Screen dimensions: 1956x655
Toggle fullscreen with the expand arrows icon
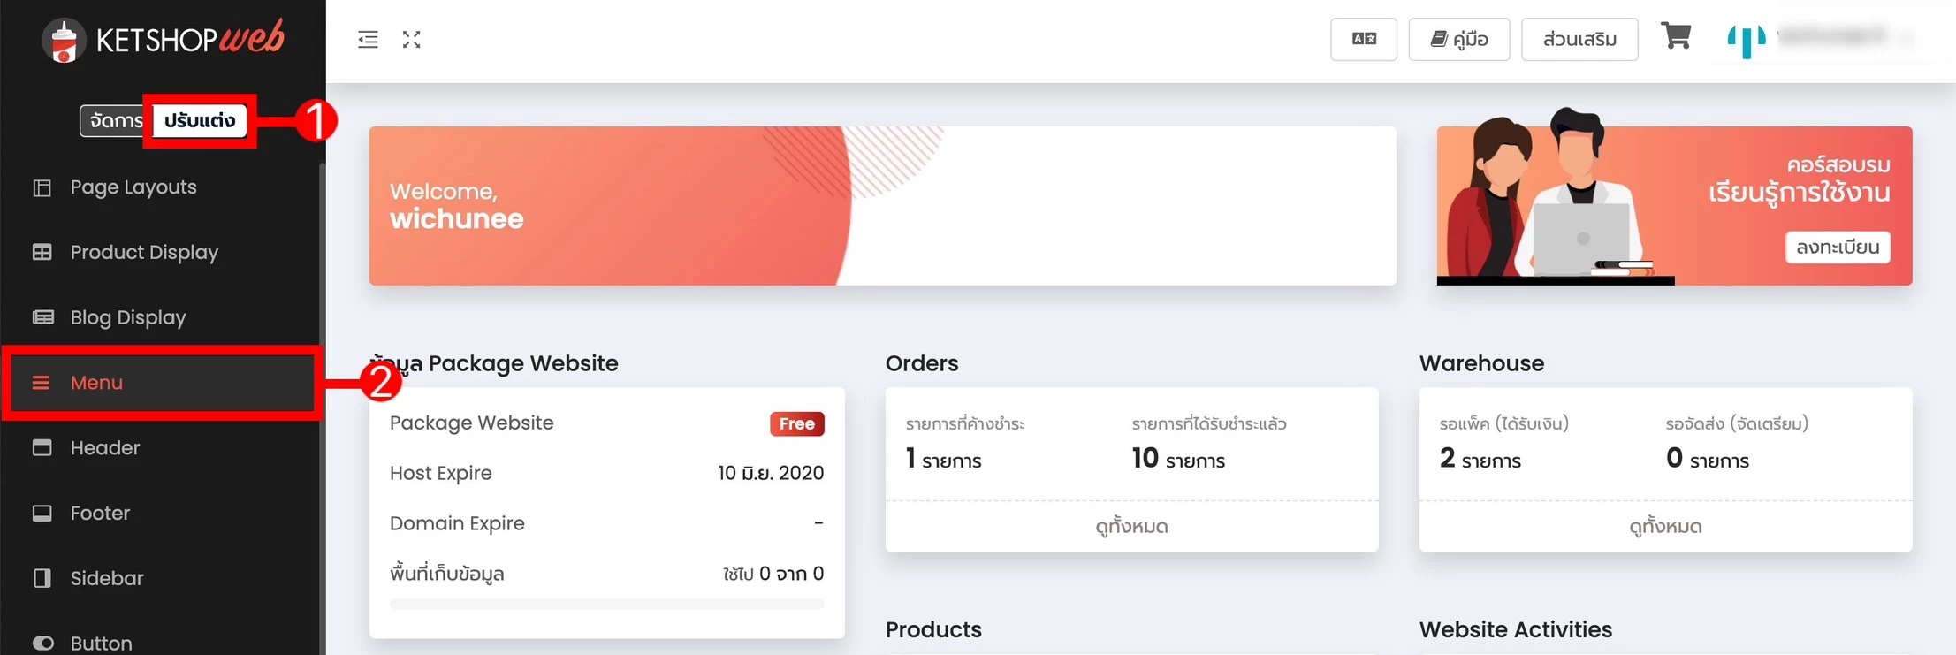point(412,40)
